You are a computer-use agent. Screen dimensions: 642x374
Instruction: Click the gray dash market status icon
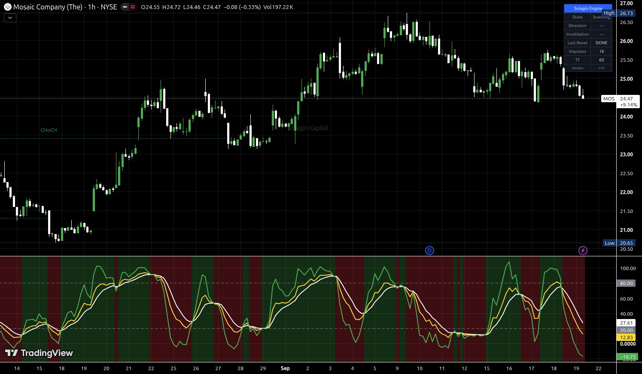click(125, 7)
